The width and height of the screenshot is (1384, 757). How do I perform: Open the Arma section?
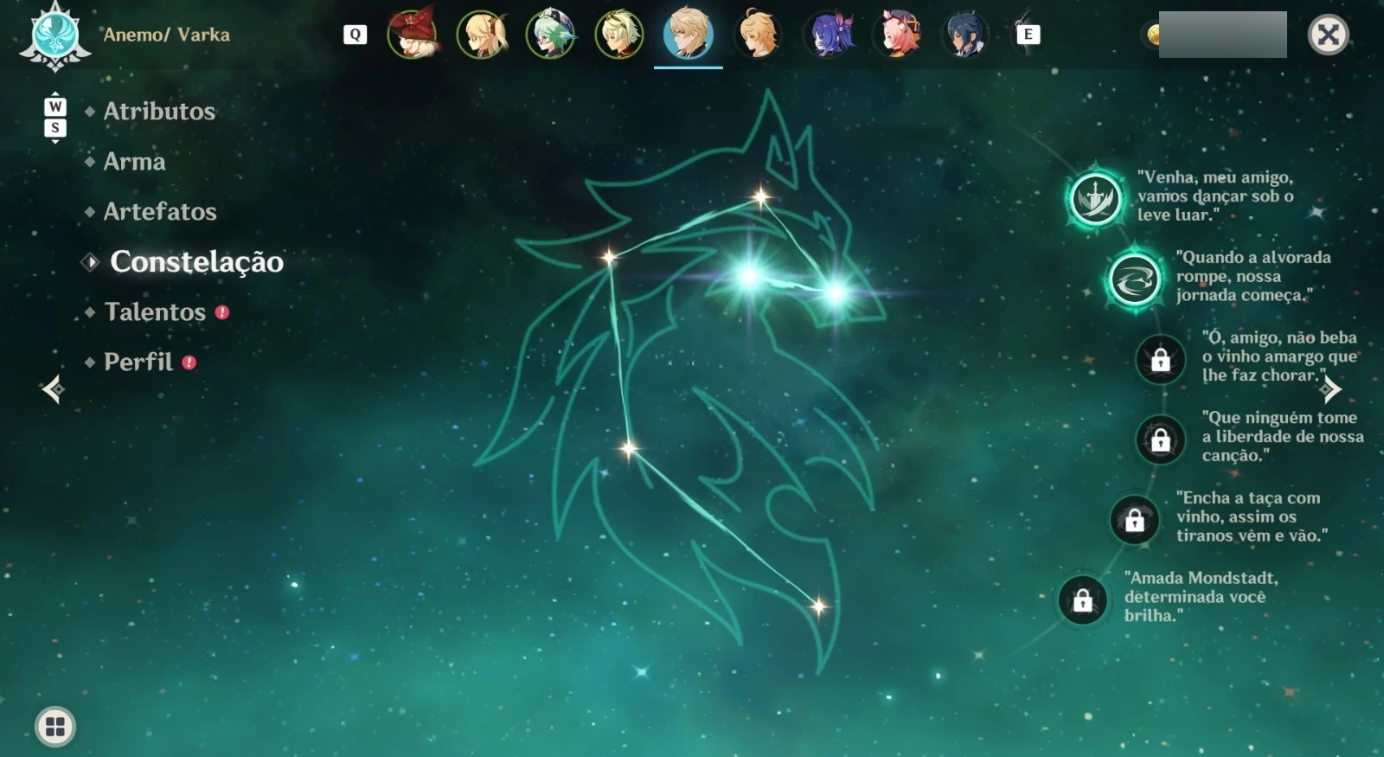134,161
